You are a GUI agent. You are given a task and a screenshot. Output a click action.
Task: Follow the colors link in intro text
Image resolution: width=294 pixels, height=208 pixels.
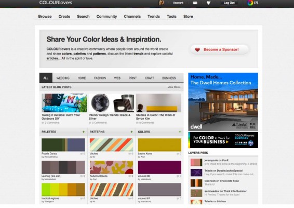tap(67, 54)
